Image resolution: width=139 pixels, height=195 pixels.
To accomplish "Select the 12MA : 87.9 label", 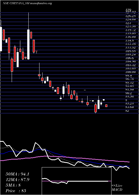I will [18, 180].
